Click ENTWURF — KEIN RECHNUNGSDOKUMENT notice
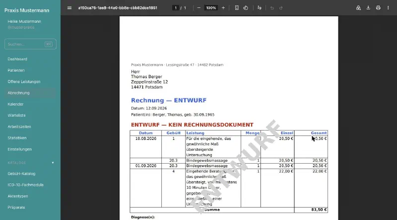Screen dimensions: 397x220 pyautogui.click(x=192, y=125)
